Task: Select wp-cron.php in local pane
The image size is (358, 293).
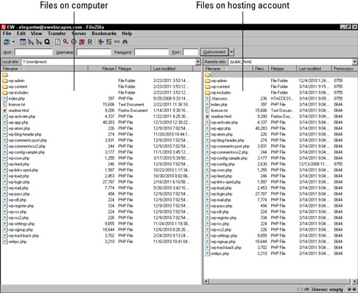Action: [19, 158]
